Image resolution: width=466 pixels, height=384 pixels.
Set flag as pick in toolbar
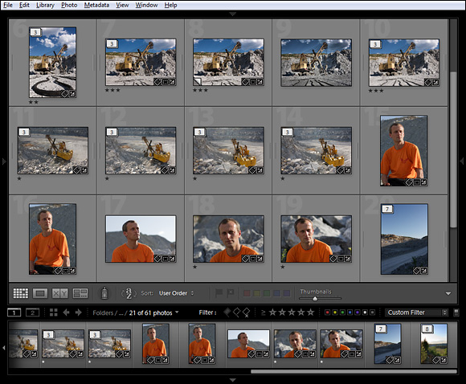click(219, 293)
